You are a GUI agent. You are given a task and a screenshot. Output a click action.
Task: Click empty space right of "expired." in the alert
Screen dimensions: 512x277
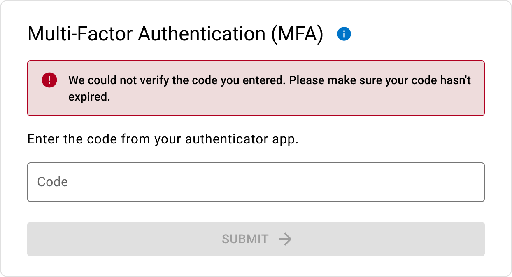288,97
